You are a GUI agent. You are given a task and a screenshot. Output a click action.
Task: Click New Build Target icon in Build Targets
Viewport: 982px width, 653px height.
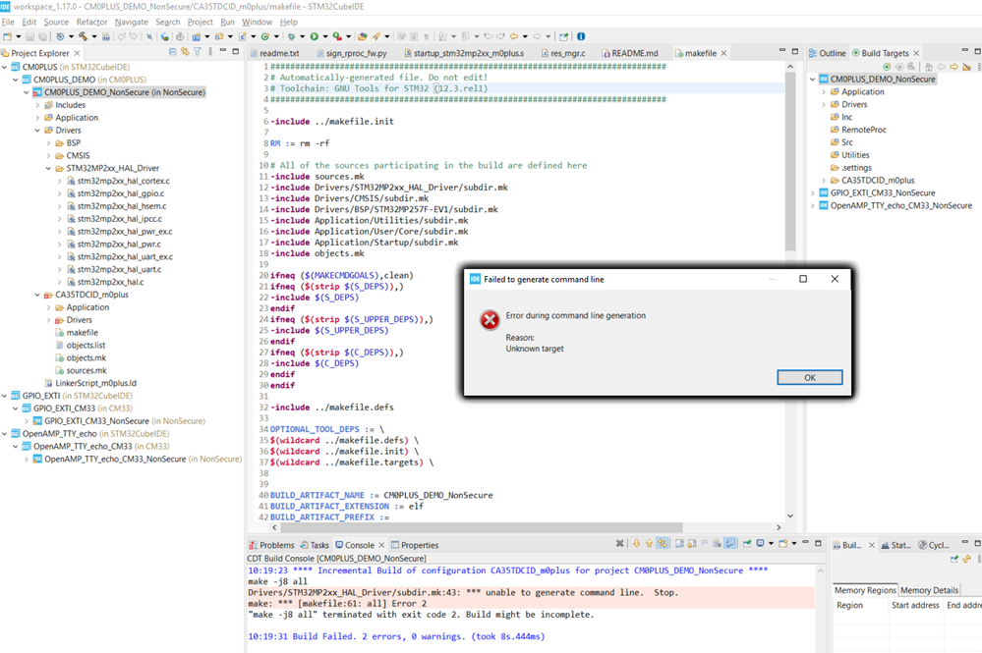pos(887,67)
